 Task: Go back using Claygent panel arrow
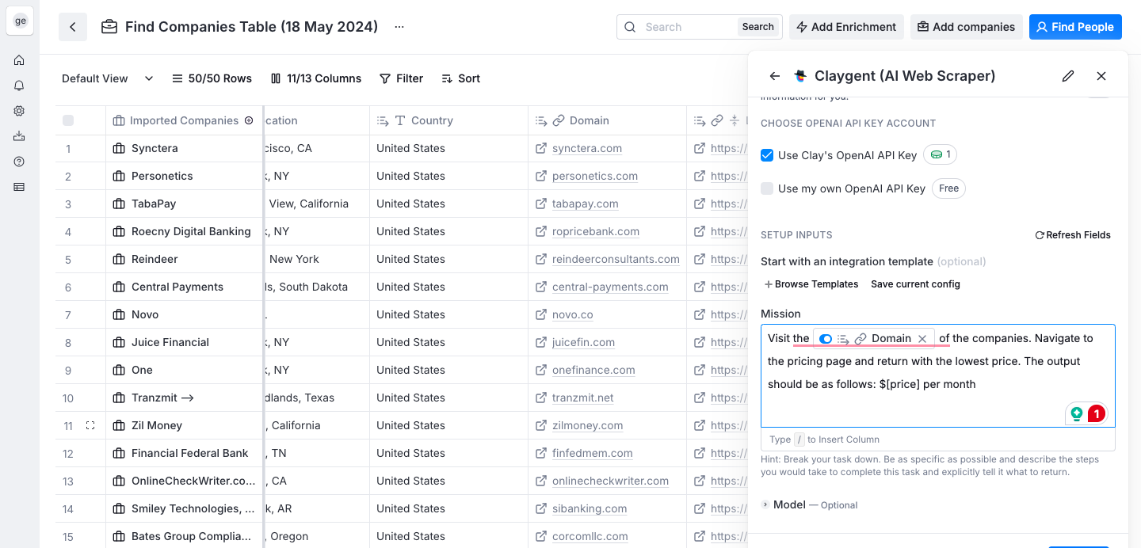(x=775, y=76)
